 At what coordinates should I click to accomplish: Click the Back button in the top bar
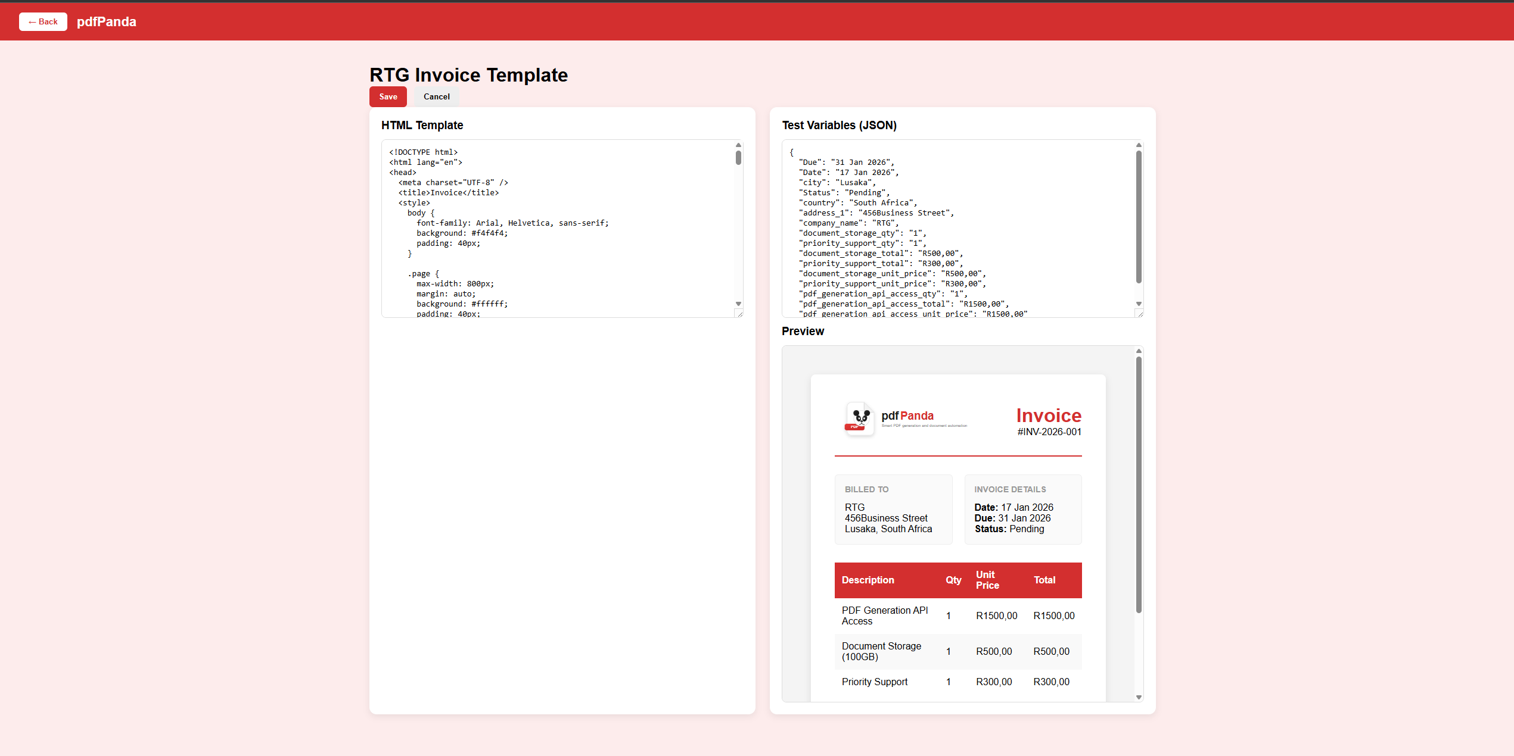click(x=43, y=21)
